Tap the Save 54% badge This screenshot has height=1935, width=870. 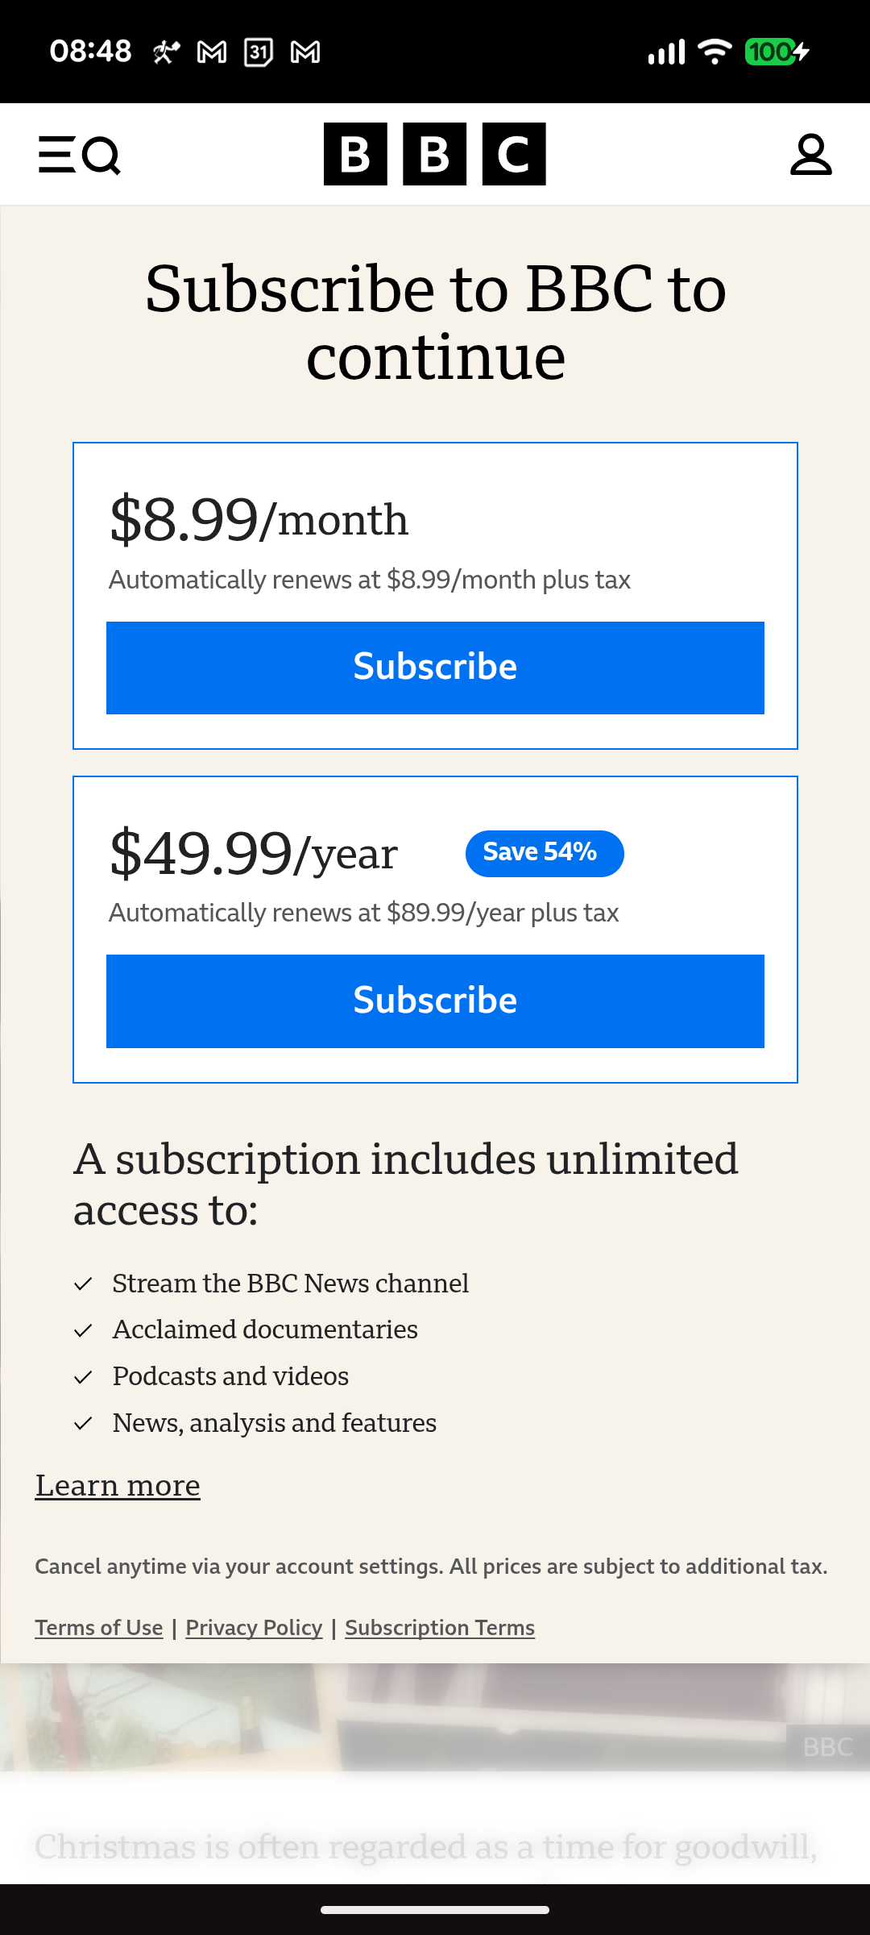pos(544,853)
